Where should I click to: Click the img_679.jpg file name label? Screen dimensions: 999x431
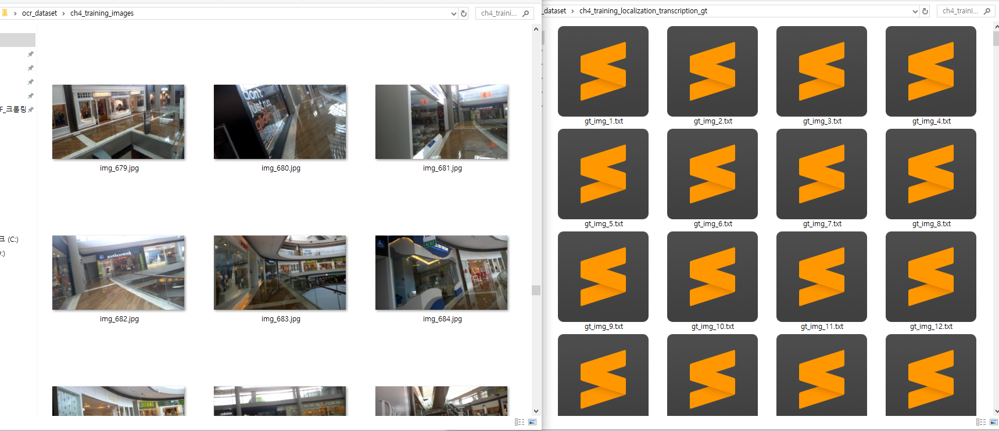tap(119, 168)
